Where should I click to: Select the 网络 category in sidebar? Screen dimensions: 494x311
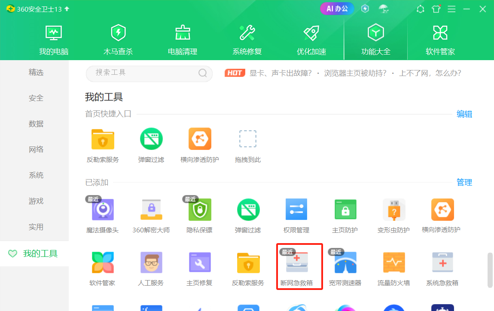click(36, 149)
